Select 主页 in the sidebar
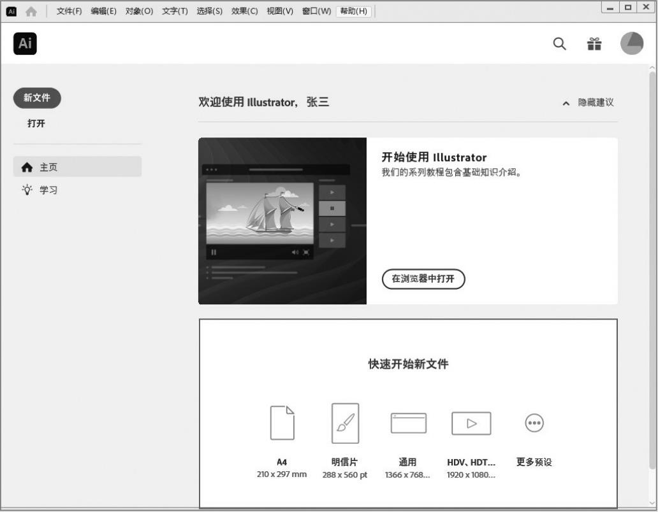The height and width of the screenshot is (512, 658). pyautogui.click(x=78, y=167)
